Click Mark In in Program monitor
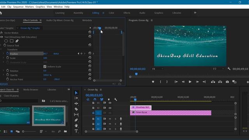249x140 pixels. tap(160, 82)
